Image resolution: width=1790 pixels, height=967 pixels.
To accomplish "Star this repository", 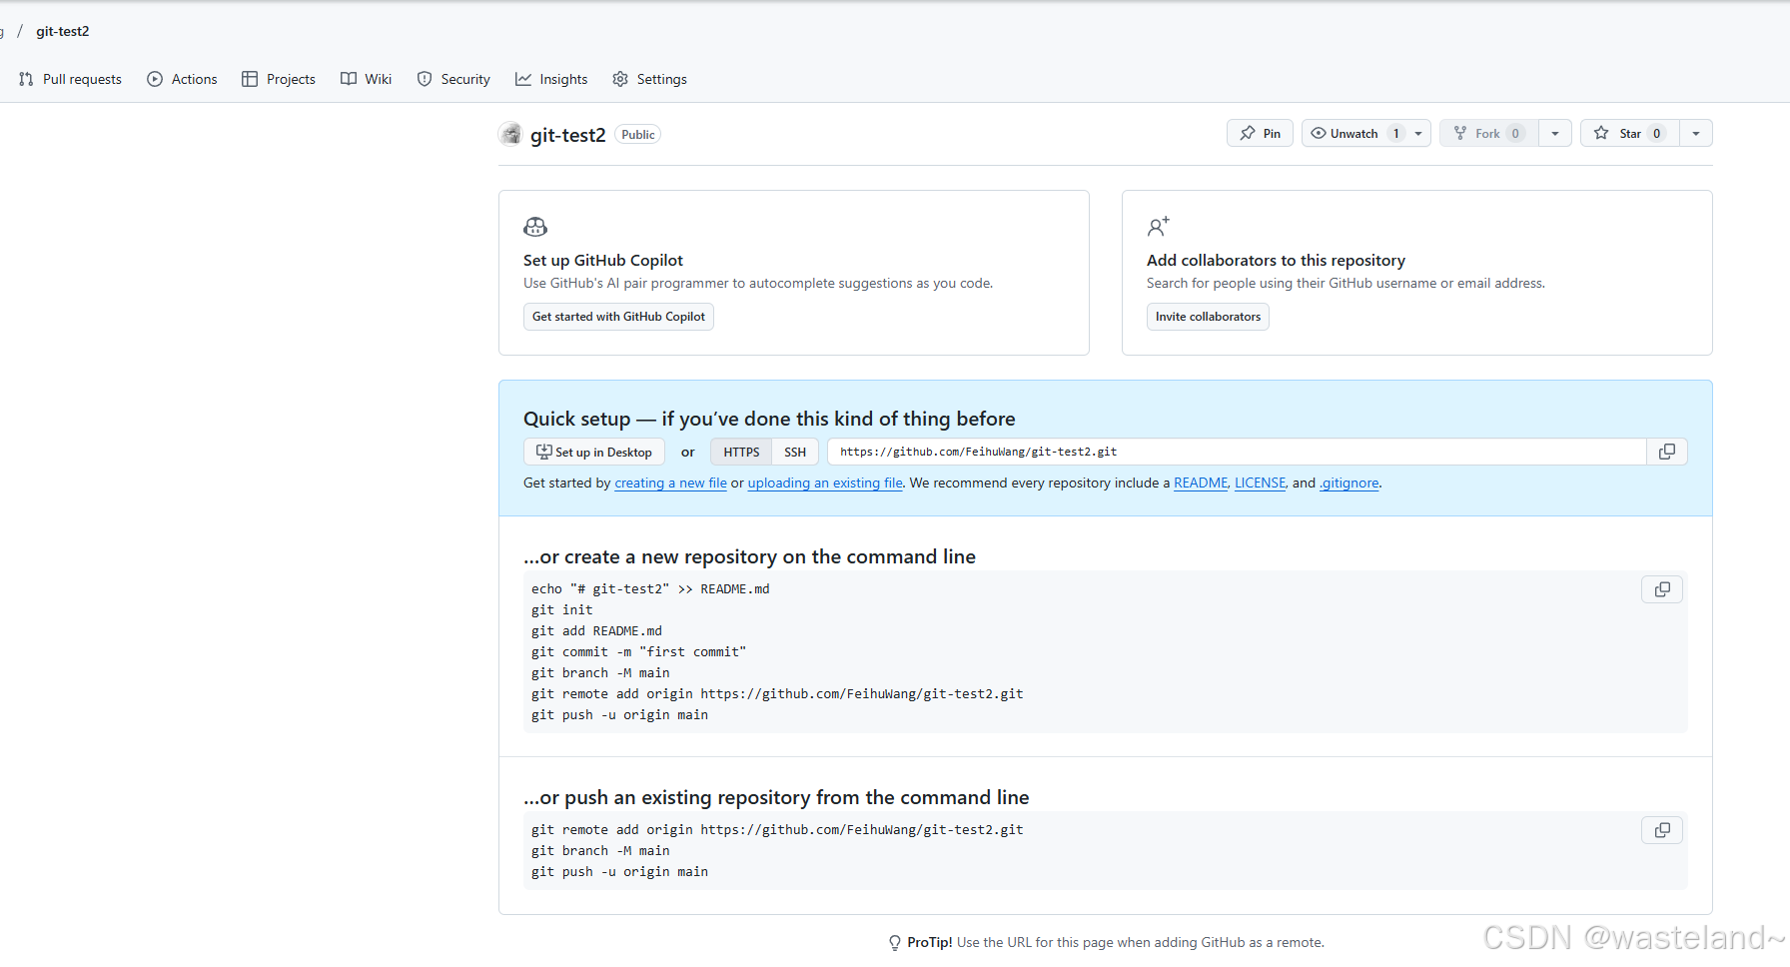I will [x=1630, y=133].
